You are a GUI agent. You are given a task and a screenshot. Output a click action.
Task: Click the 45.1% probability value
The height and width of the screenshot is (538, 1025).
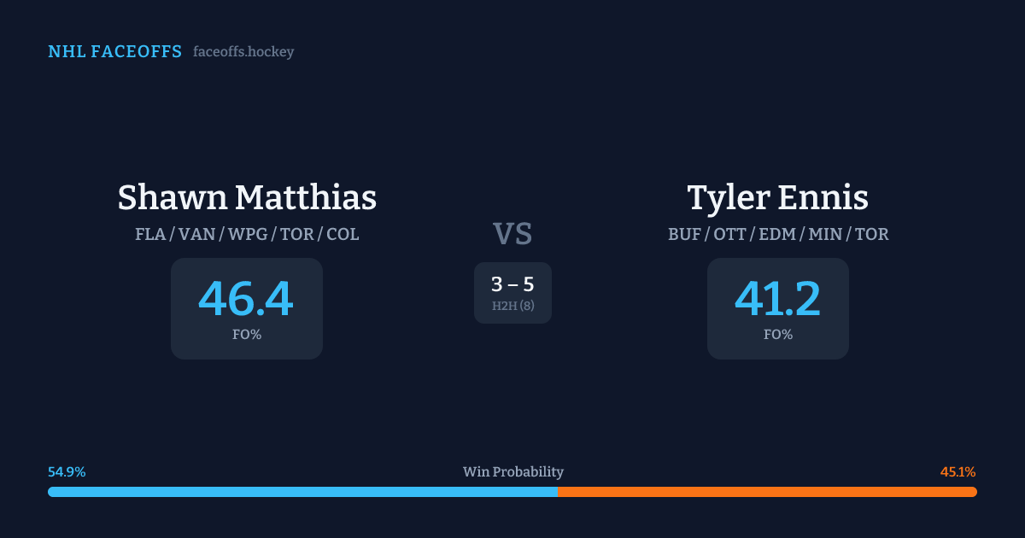[958, 472]
